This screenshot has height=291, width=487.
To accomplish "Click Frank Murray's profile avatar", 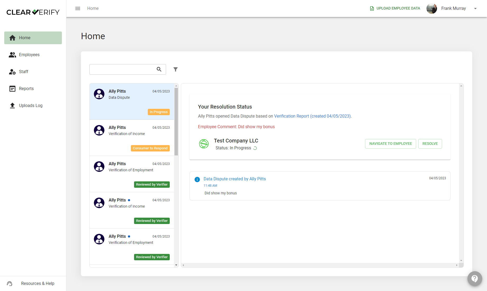I will click(x=432, y=8).
